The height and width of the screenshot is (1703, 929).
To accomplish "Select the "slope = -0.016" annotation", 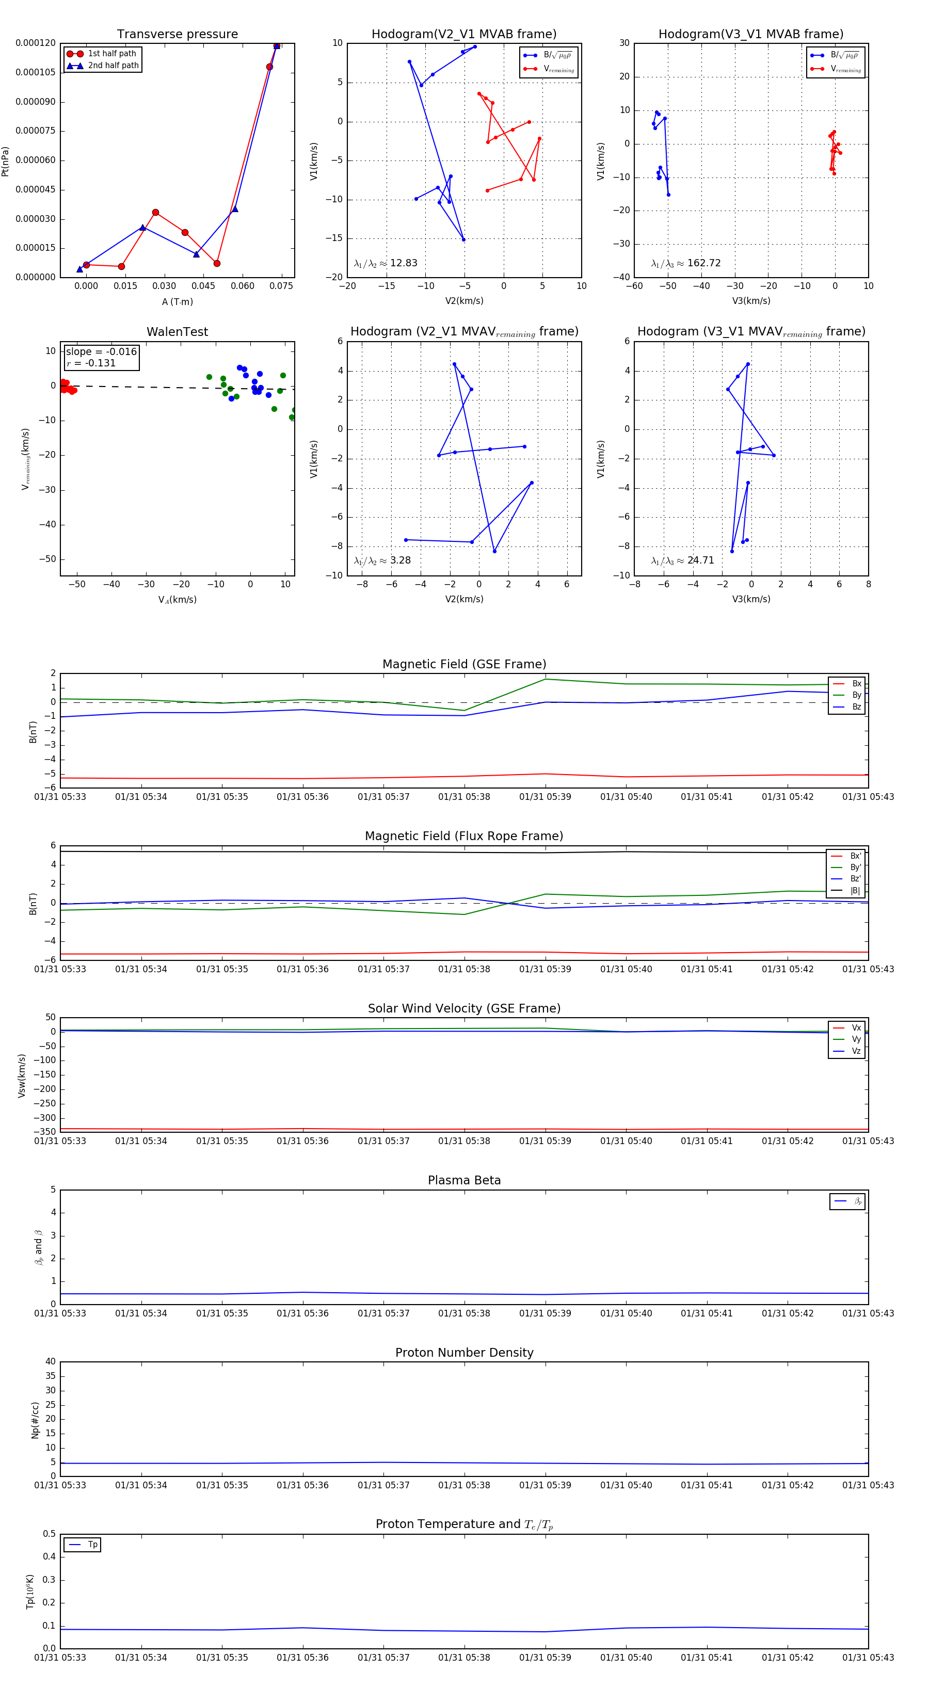I will 101,352.
